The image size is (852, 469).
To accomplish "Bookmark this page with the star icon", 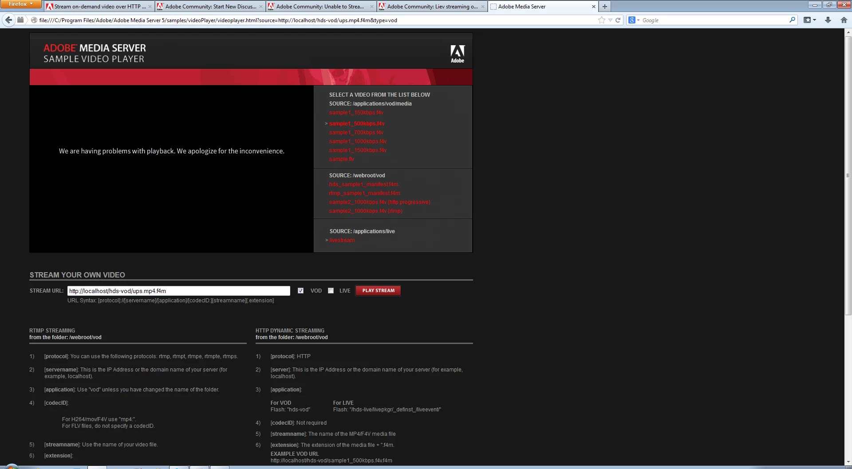I will tap(601, 20).
